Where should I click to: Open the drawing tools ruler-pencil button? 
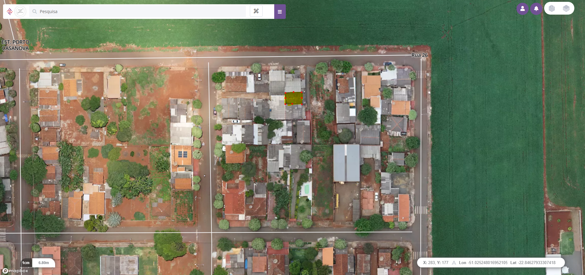click(x=256, y=11)
